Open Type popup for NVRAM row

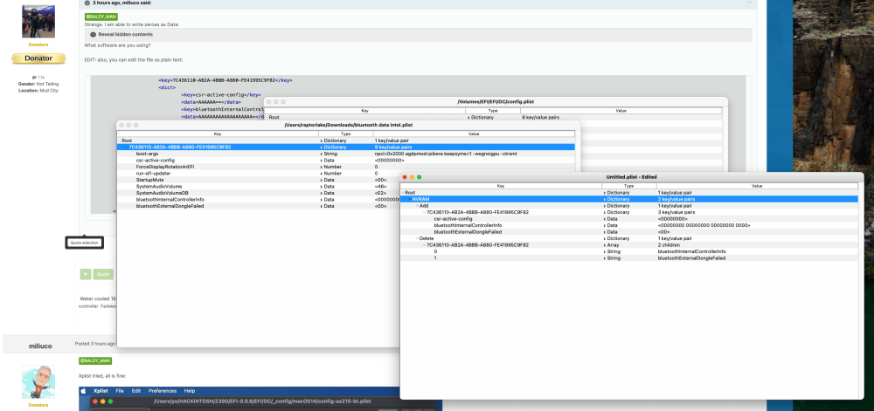[x=616, y=199]
